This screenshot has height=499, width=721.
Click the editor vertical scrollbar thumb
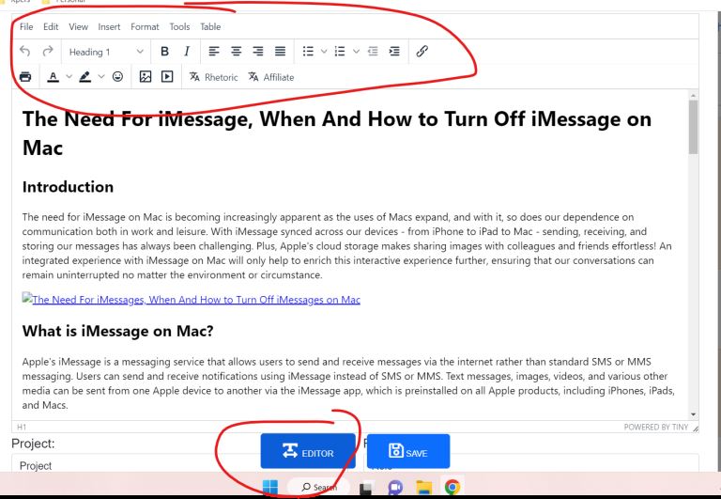click(693, 127)
